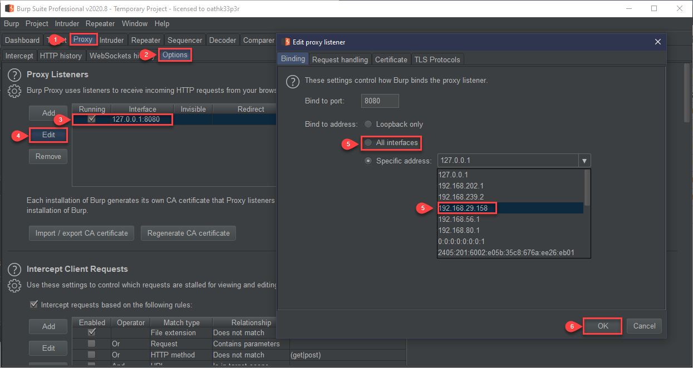Click the Bind to port field

tap(380, 101)
